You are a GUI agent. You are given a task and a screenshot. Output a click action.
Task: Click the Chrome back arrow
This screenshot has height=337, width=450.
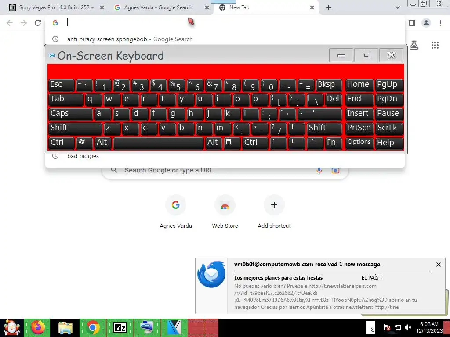tap(10, 23)
